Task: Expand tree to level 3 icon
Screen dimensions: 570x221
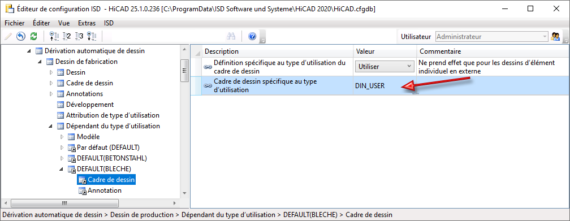Action: tap(79, 36)
